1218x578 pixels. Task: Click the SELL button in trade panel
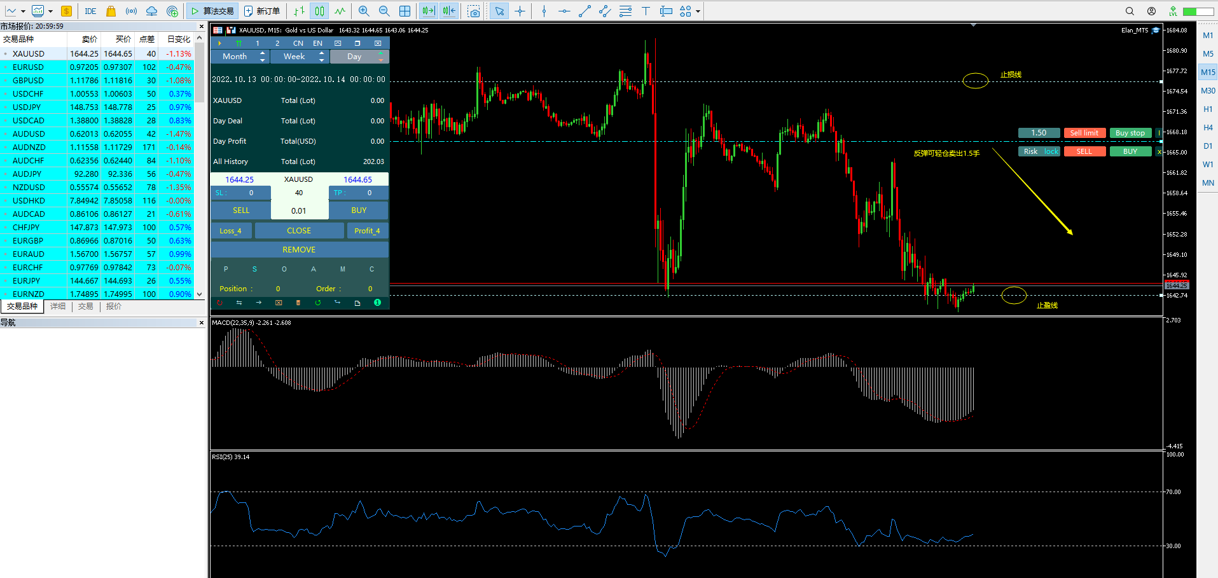coord(241,210)
